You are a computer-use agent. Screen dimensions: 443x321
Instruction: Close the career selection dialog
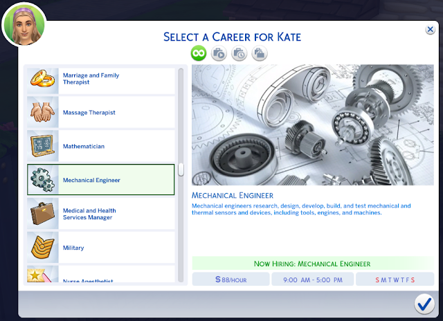click(430, 29)
